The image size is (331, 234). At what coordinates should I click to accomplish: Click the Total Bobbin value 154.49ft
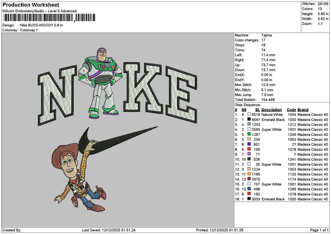tap(268, 100)
